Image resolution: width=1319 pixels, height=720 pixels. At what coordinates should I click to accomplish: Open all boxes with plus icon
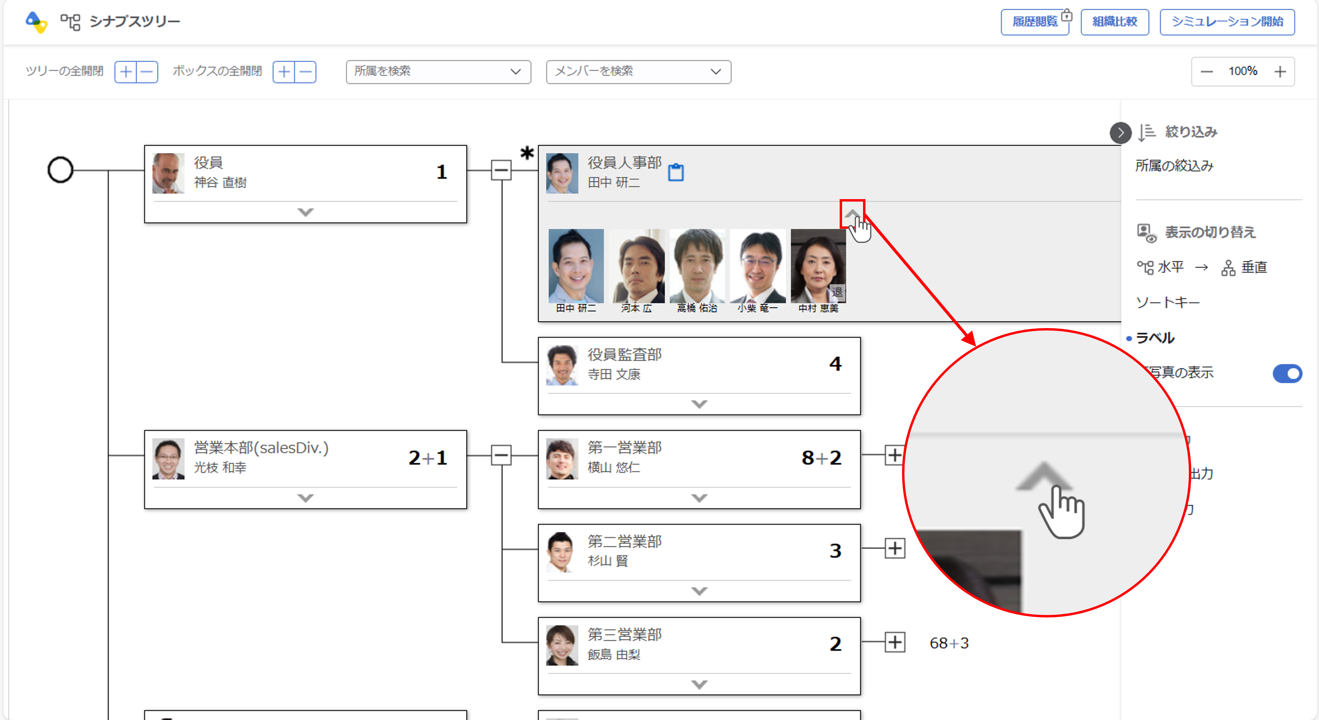tap(284, 72)
